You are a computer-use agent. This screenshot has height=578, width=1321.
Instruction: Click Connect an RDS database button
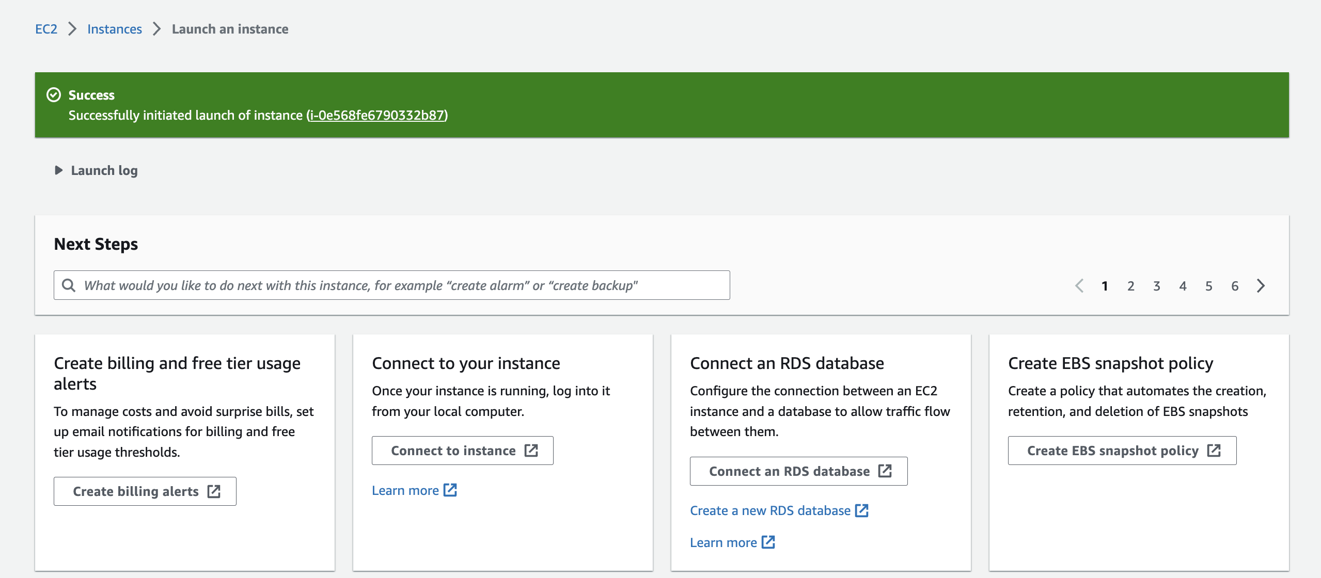click(799, 471)
